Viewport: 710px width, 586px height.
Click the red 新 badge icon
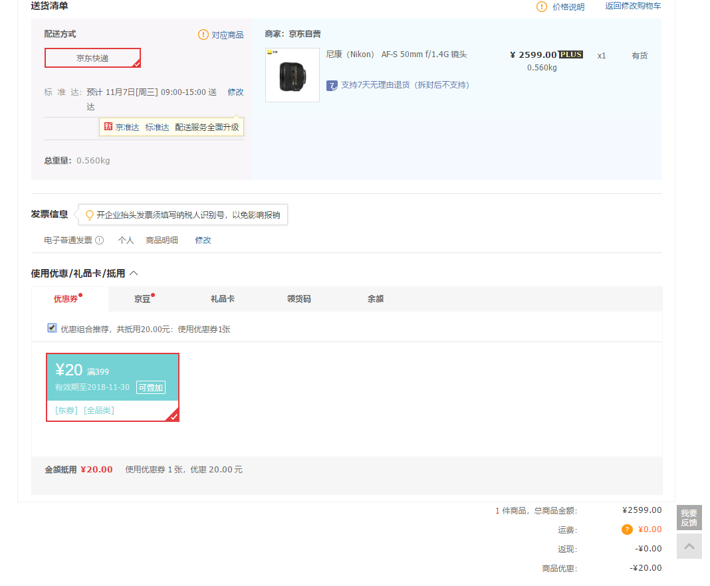108,126
